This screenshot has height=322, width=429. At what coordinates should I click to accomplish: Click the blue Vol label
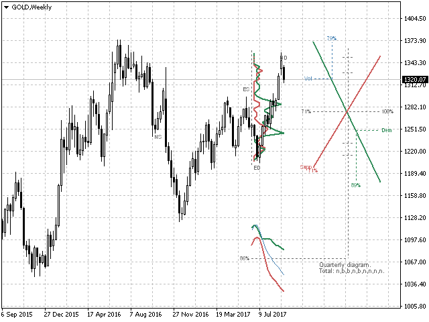click(308, 78)
